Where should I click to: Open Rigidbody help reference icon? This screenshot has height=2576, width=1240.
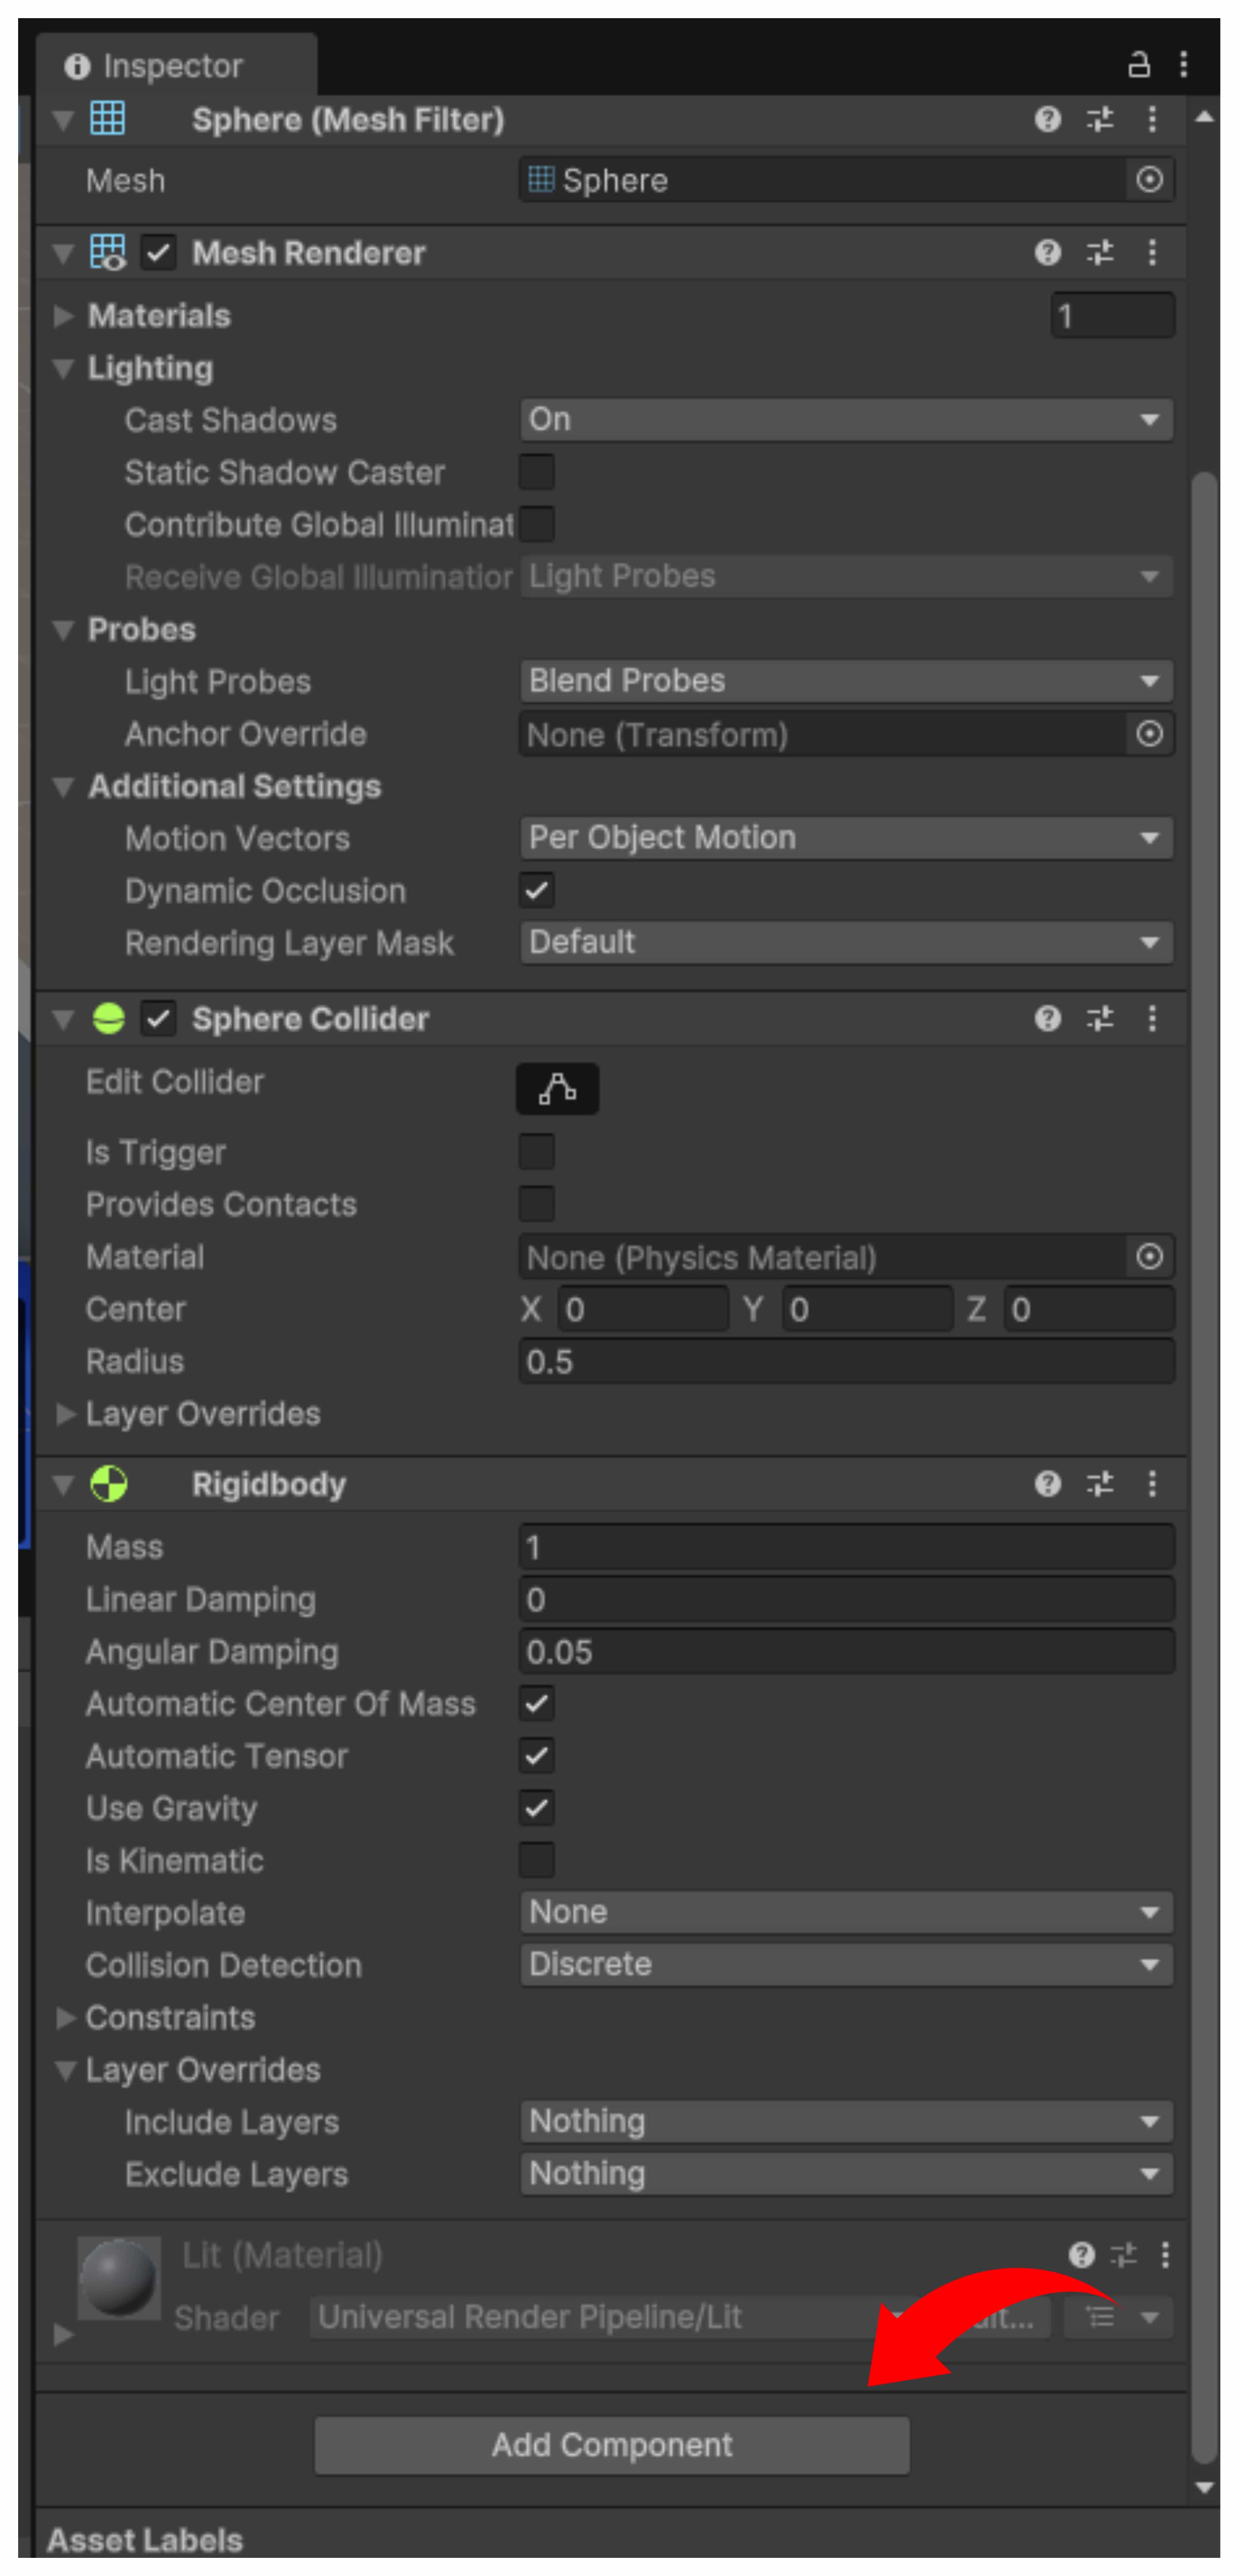pyautogui.click(x=1046, y=1483)
